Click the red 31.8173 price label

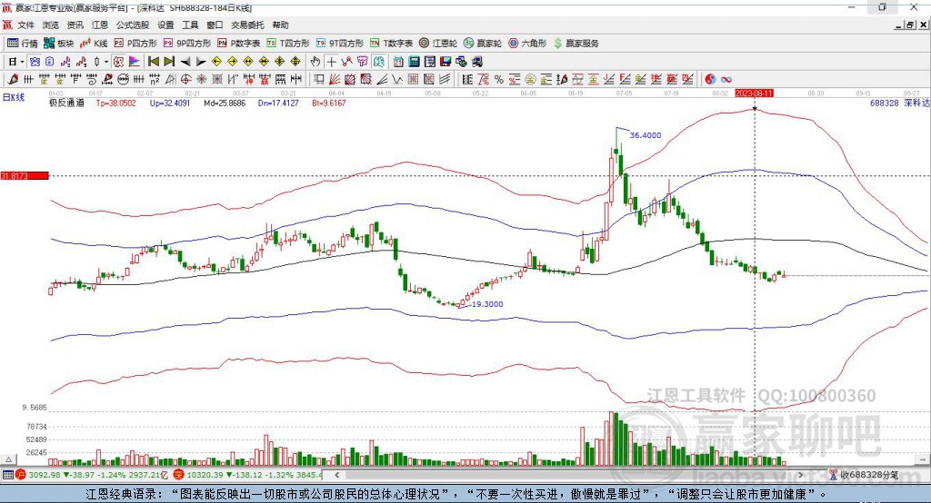point(25,175)
